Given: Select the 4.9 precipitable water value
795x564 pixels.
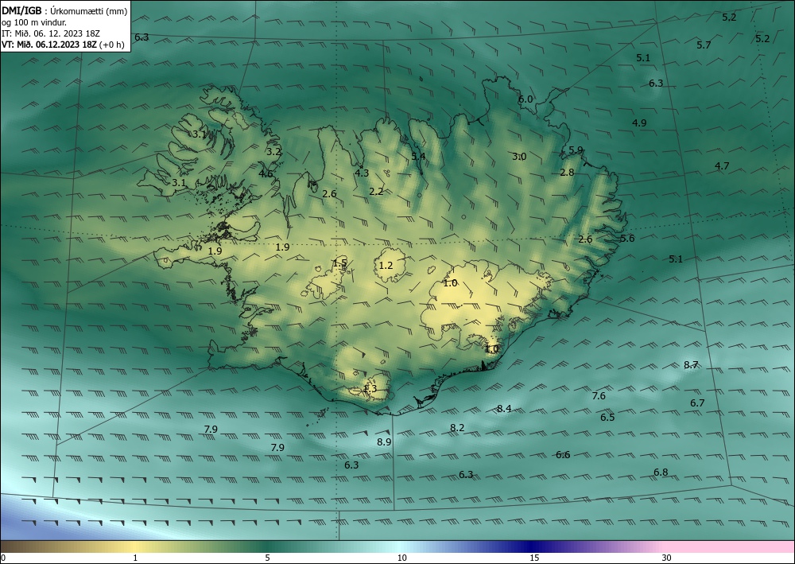Looking at the screenshot, I should (639, 123).
